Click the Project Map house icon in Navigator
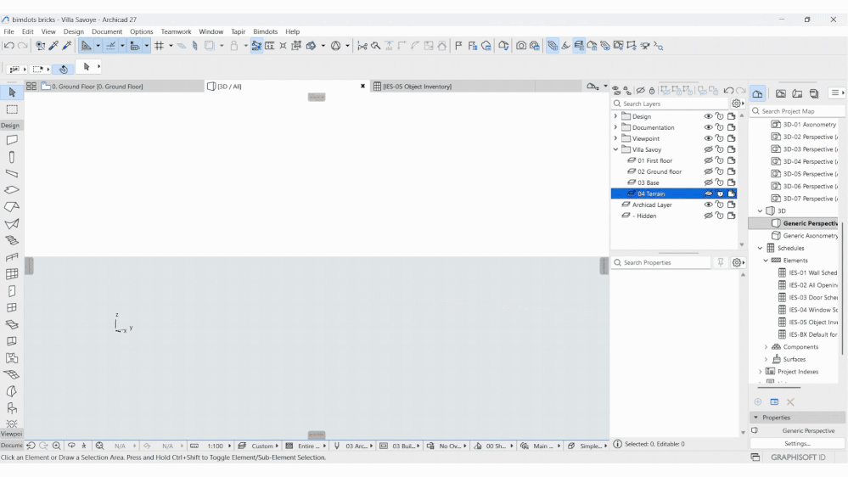Image resolution: width=848 pixels, height=477 pixels. coord(758,93)
